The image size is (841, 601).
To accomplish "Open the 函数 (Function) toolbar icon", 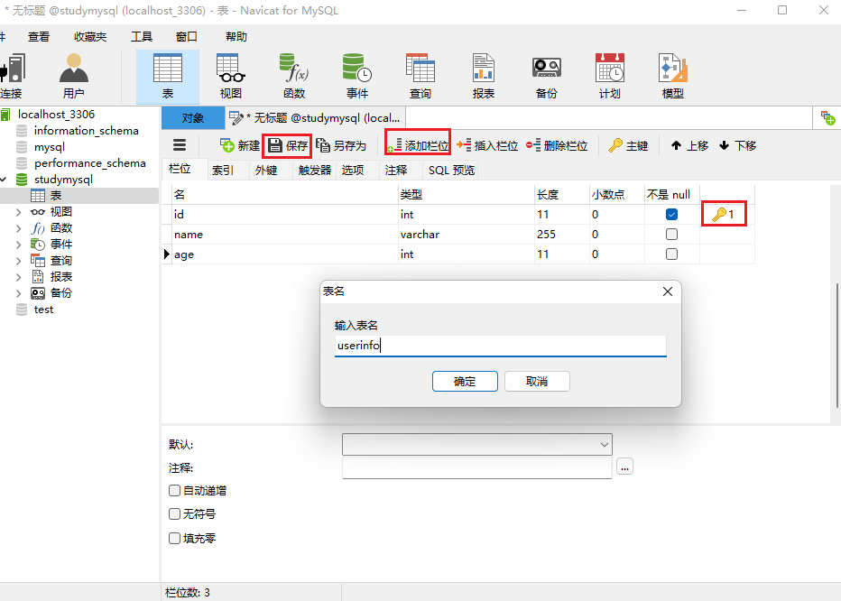I will [x=294, y=76].
